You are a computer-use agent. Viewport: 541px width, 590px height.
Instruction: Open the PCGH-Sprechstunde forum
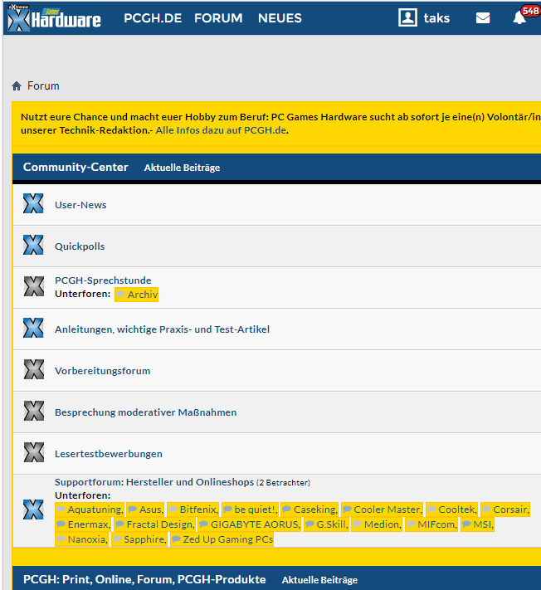[103, 280]
